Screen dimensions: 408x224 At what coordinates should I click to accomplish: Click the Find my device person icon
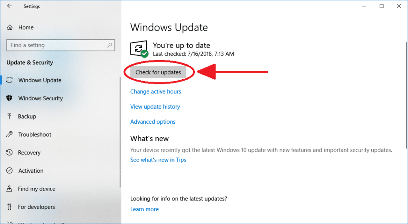click(x=10, y=189)
